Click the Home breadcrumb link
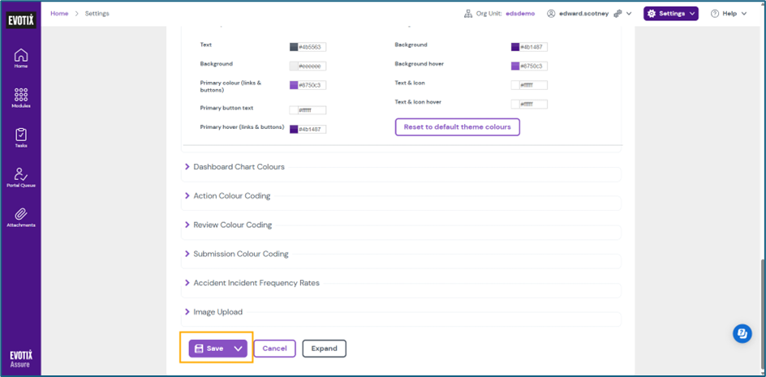766x377 pixels. tap(59, 14)
